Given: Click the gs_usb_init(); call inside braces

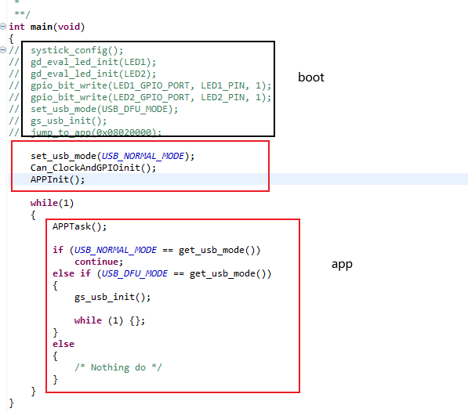Looking at the screenshot, I should coord(113,297).
